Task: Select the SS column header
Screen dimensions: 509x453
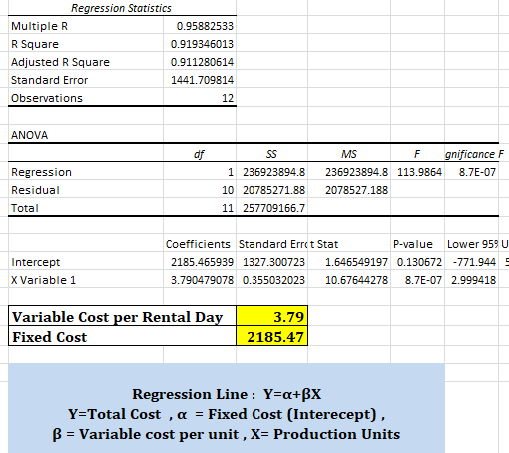Action: click(x=271, y=154)
